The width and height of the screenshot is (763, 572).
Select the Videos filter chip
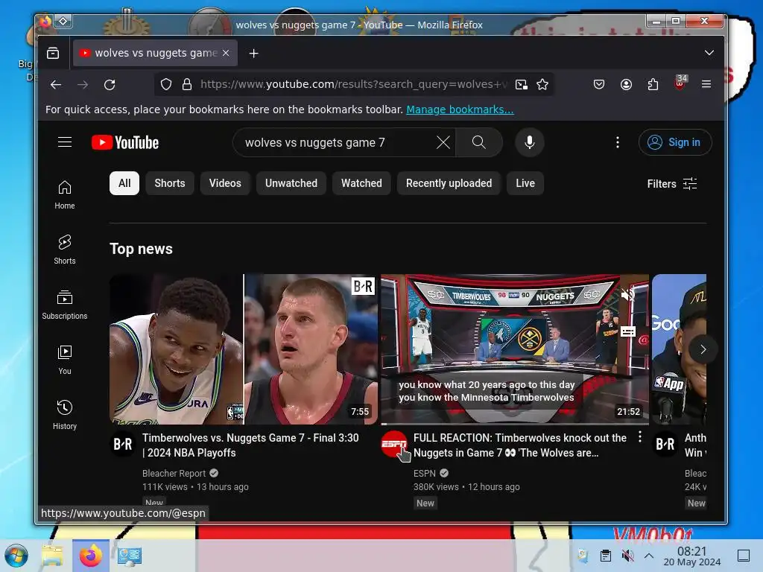225,183
